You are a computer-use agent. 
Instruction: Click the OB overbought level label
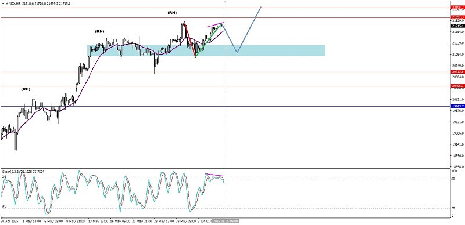5,177
